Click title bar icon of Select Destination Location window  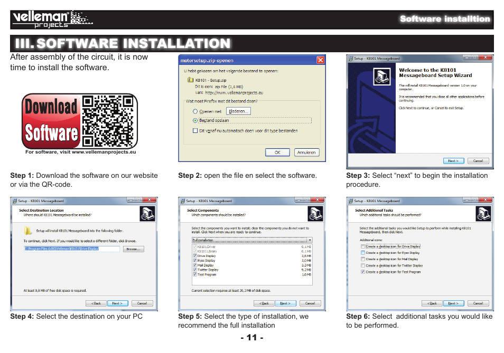(14, 201)
